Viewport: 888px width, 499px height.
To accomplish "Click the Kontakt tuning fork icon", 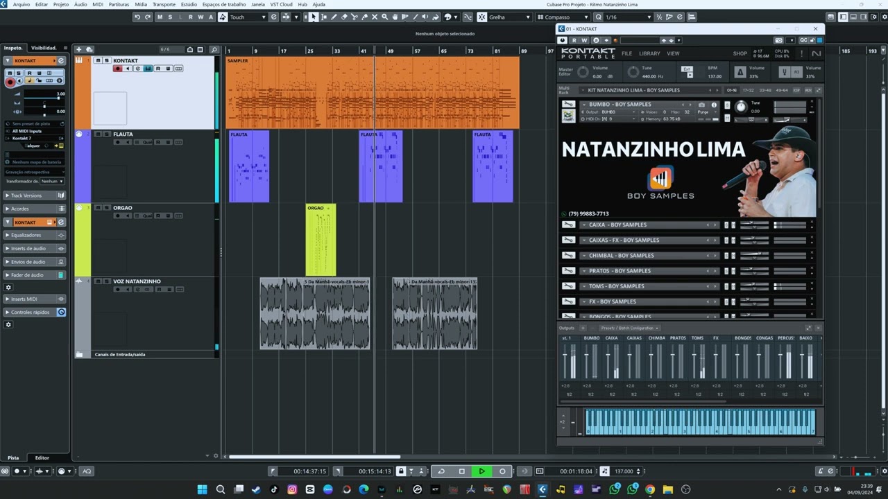I will [785, 72].
